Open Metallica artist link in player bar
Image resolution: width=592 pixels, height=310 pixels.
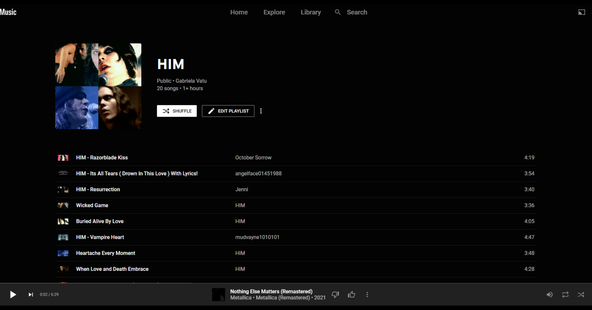pyautogui.click(x=241, y=298)
